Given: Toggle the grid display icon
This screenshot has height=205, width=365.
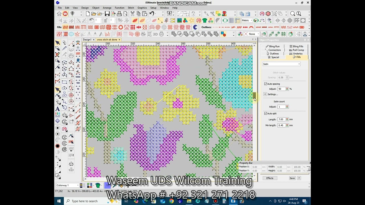Looking at the screenshot, I should pyautogui.click(x=231, y=20).
